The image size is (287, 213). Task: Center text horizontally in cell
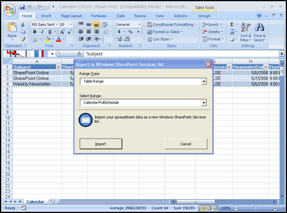(x=88, y=31)
